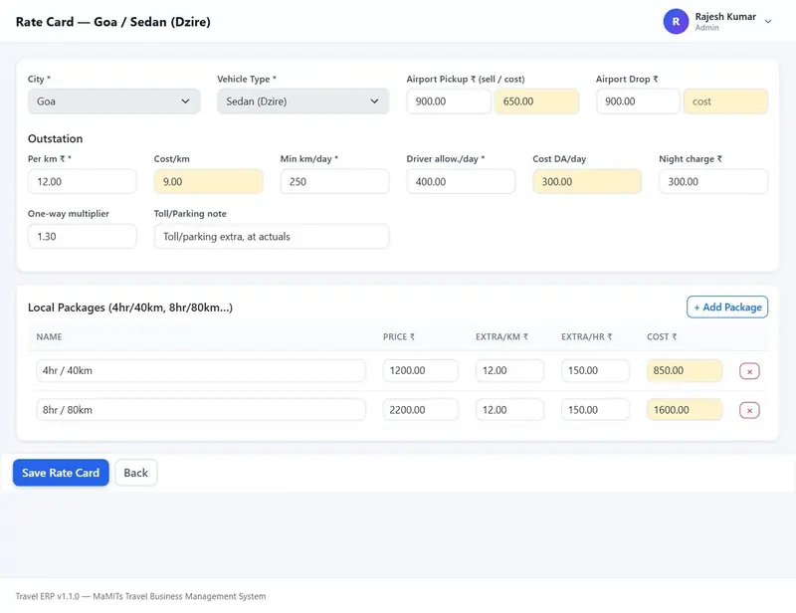Image resolution: width=796 pixels, height=613 pixels.
Task: Edit 8hr package extra/km field
Action: [x=509, y=410]
